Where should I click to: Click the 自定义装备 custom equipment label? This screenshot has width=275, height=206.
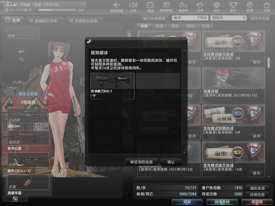28,94
